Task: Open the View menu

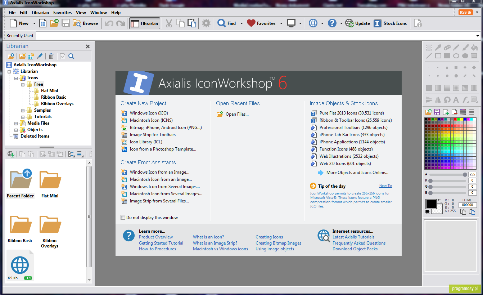Action: click(81, 12)
